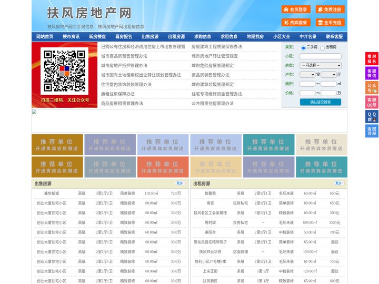379x284 pixels.
Task: Click the broken image icon in banner
Action: coord(34,112)
